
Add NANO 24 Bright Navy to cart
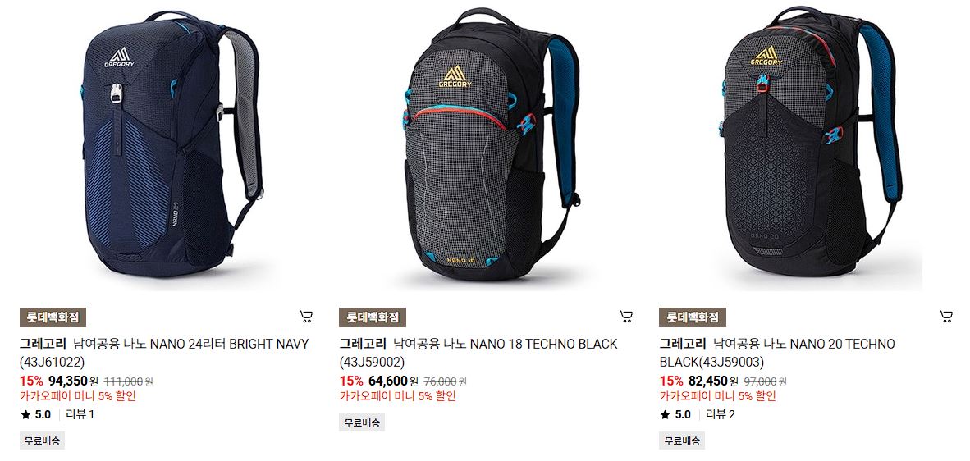coord(306,317)
